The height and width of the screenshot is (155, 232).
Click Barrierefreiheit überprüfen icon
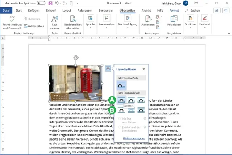74,18
